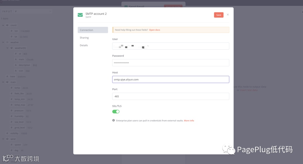Click the green SMTP envelope icon
Viewport: 303px width, 164px height.
tap(80, 15)
